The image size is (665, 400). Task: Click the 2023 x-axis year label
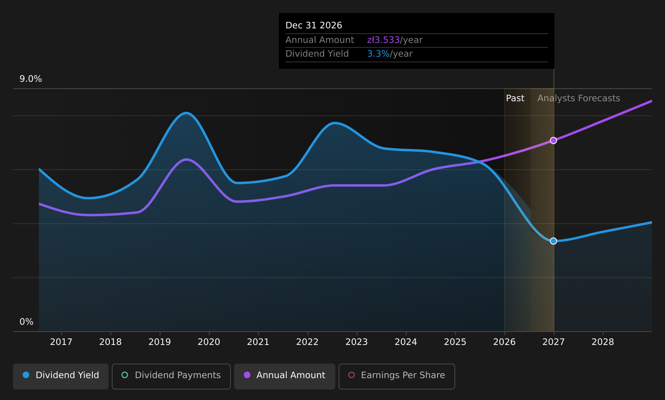(356, 342)
